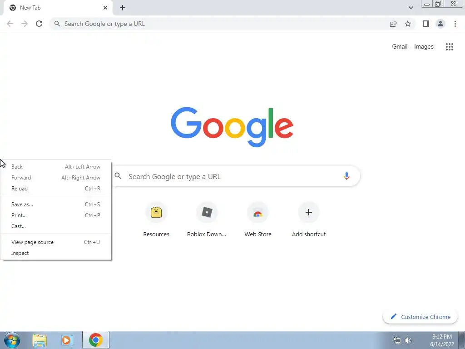Viewport: 465px width, 349px height.
Task: Open the side panel icon
Action: 426,24
